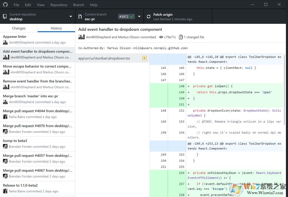Click the eye icon next to commit c79e71c

coord(161,37)
